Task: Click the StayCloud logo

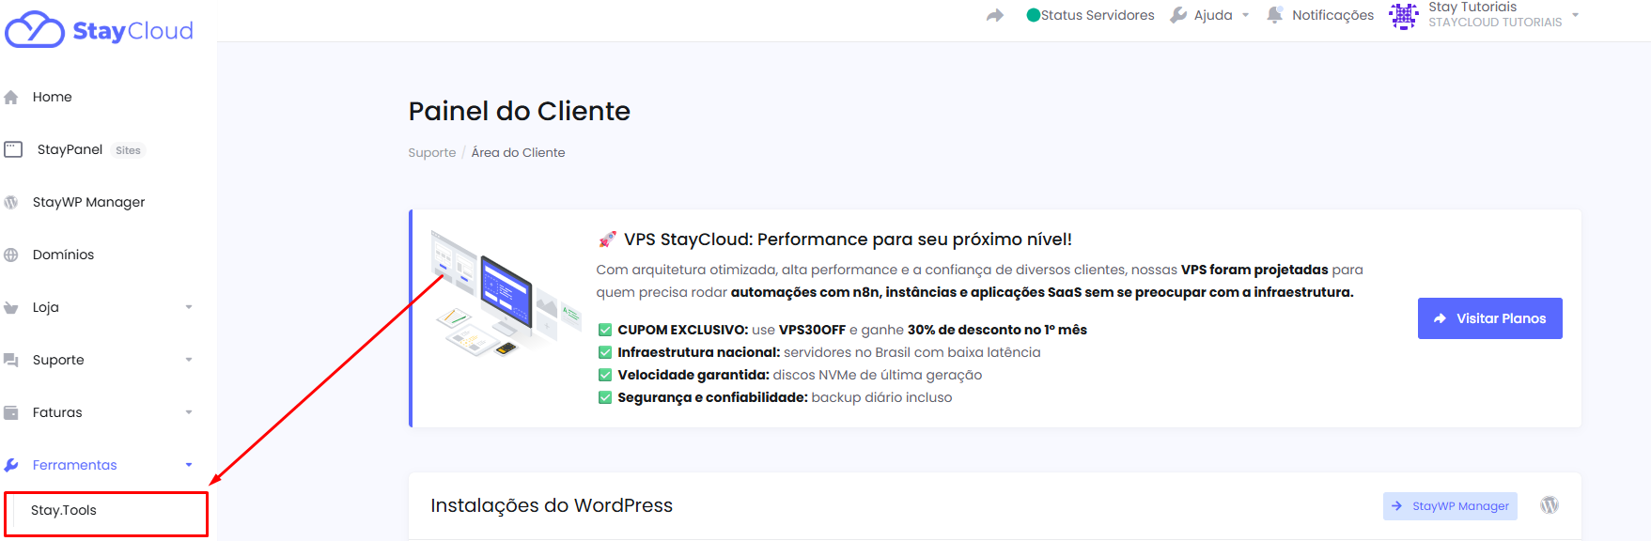Action: point(99,30)
